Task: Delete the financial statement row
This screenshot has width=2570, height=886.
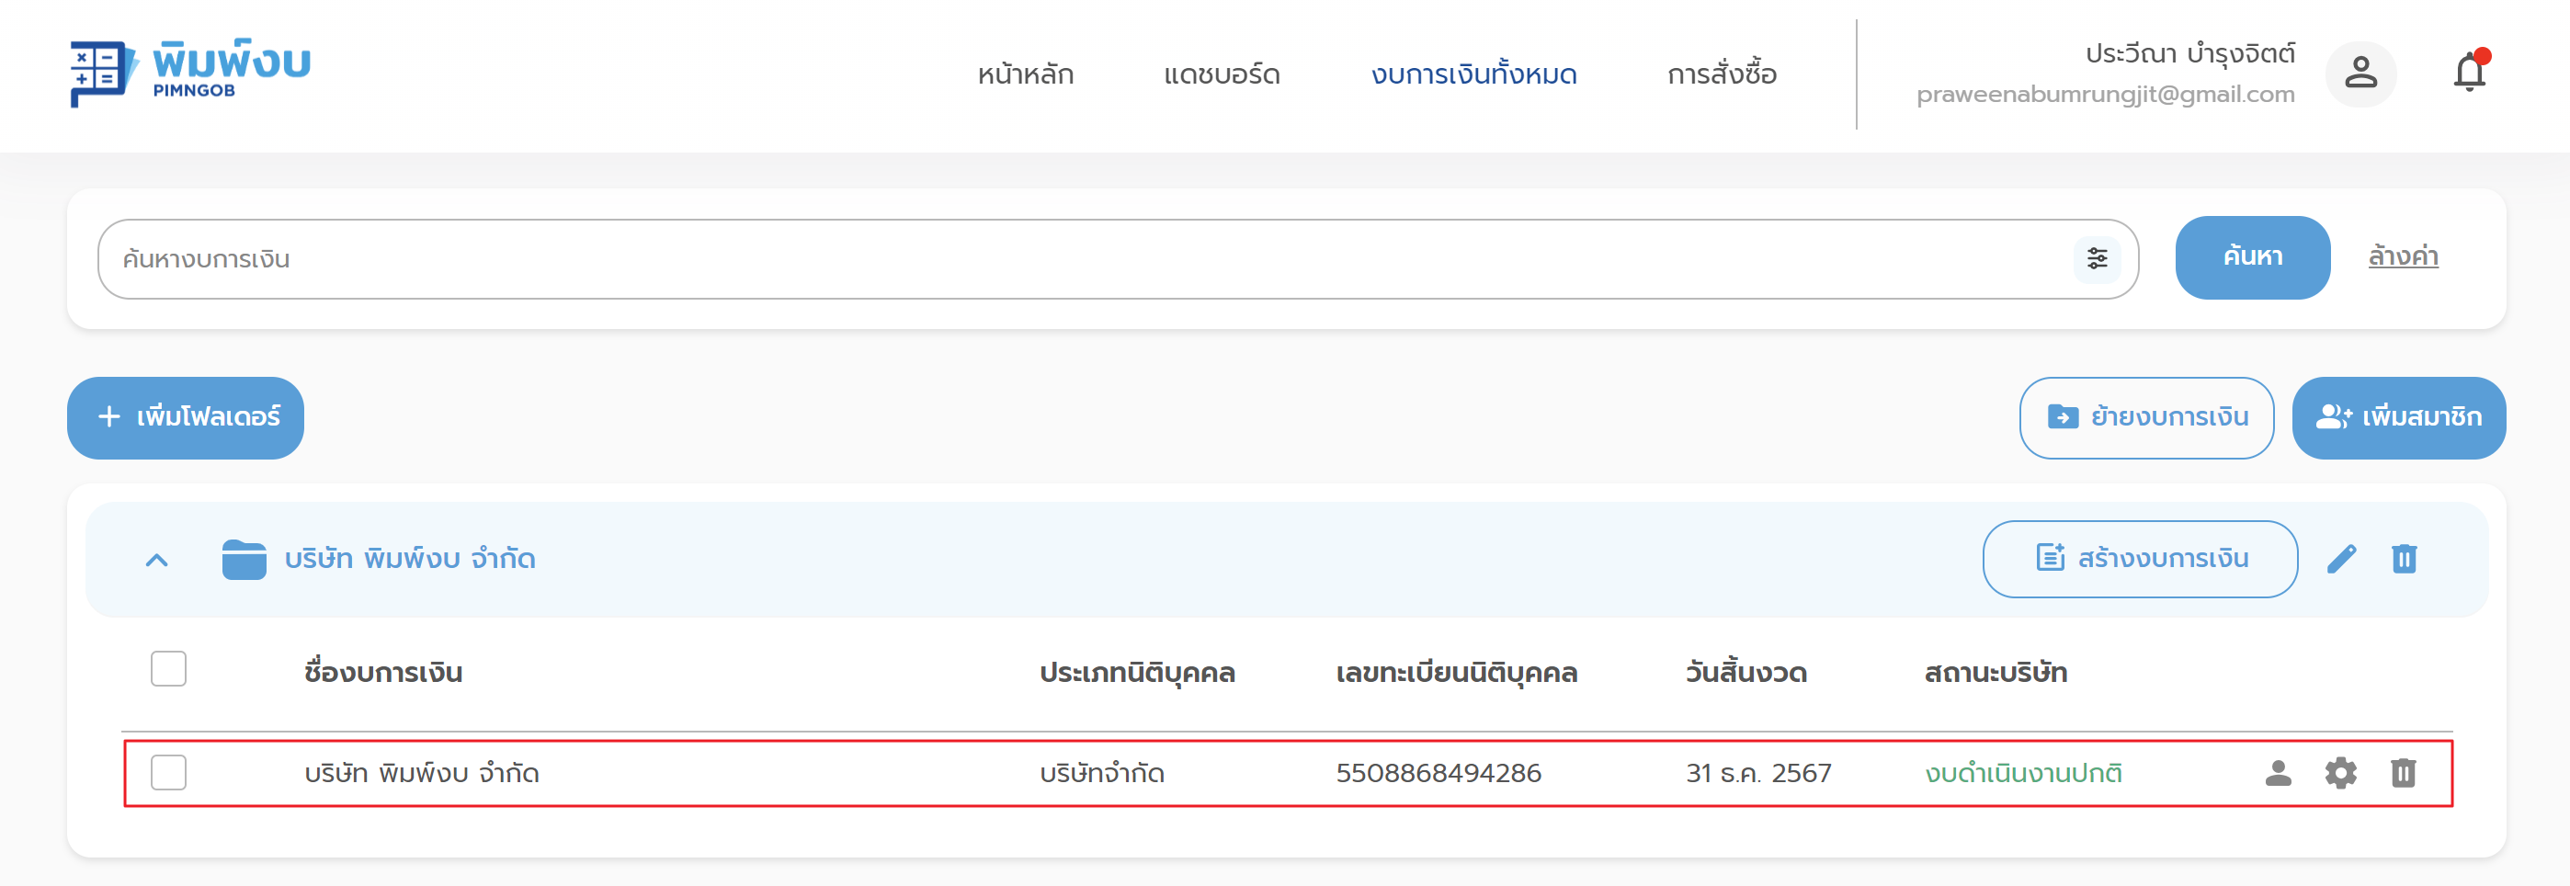Action: pyautogui.click(x=2403, y=773)
